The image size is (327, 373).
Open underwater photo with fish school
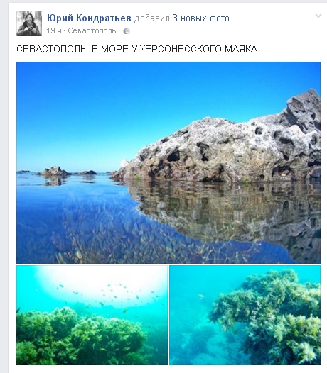92,315
